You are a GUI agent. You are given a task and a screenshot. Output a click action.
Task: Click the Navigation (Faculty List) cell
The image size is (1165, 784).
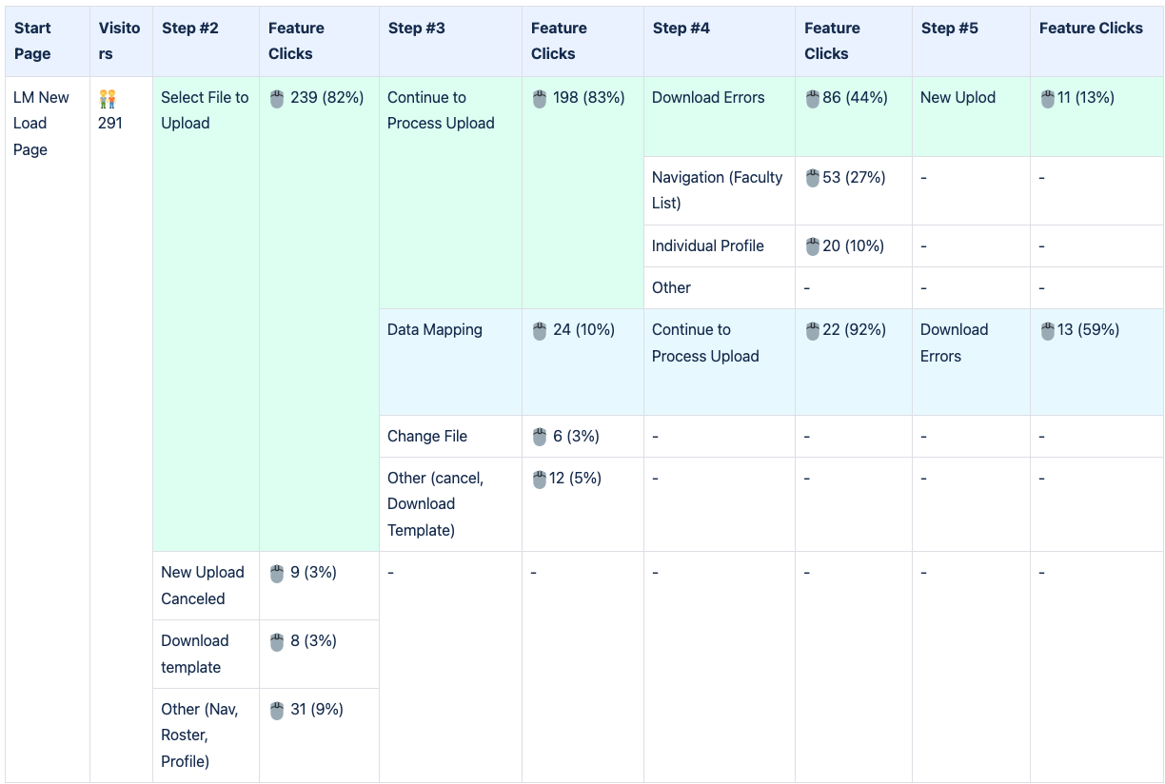pos(717,189)
